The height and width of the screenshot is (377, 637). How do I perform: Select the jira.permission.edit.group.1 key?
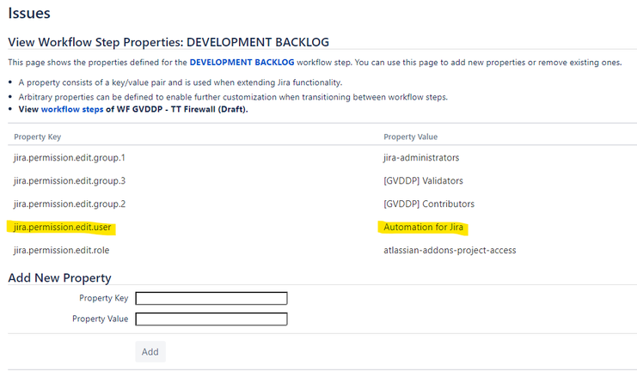pyautogui.click(x=70, y=157)
